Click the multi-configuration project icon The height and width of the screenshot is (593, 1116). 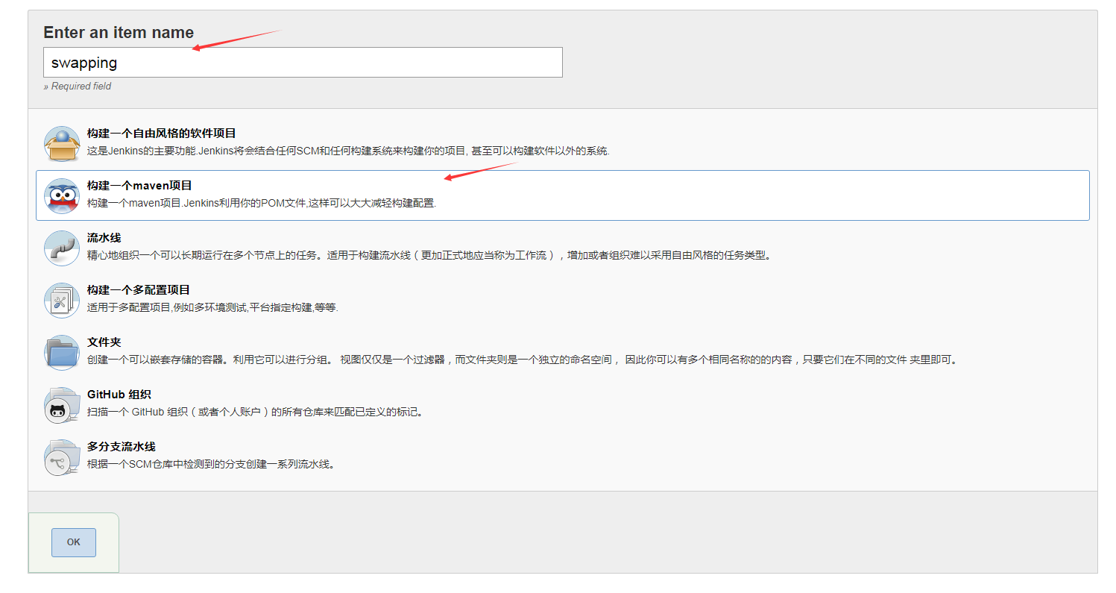click(x=62, y=300)
